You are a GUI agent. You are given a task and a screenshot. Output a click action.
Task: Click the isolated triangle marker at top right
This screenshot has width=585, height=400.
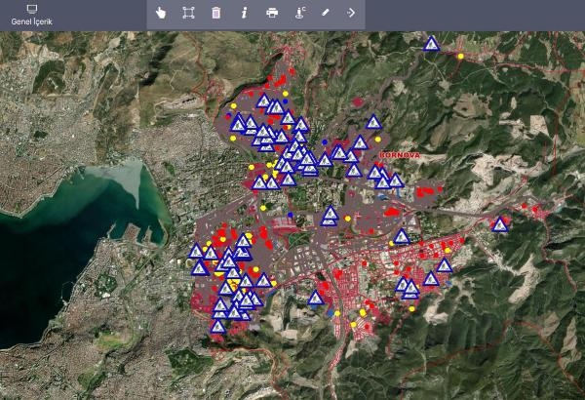pyautogui.click(x=431, y=43)
